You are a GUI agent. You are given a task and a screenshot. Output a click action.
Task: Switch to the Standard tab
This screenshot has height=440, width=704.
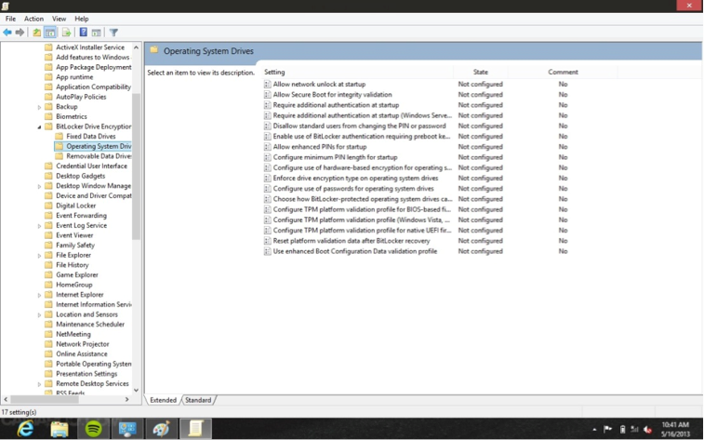(198, 400)
